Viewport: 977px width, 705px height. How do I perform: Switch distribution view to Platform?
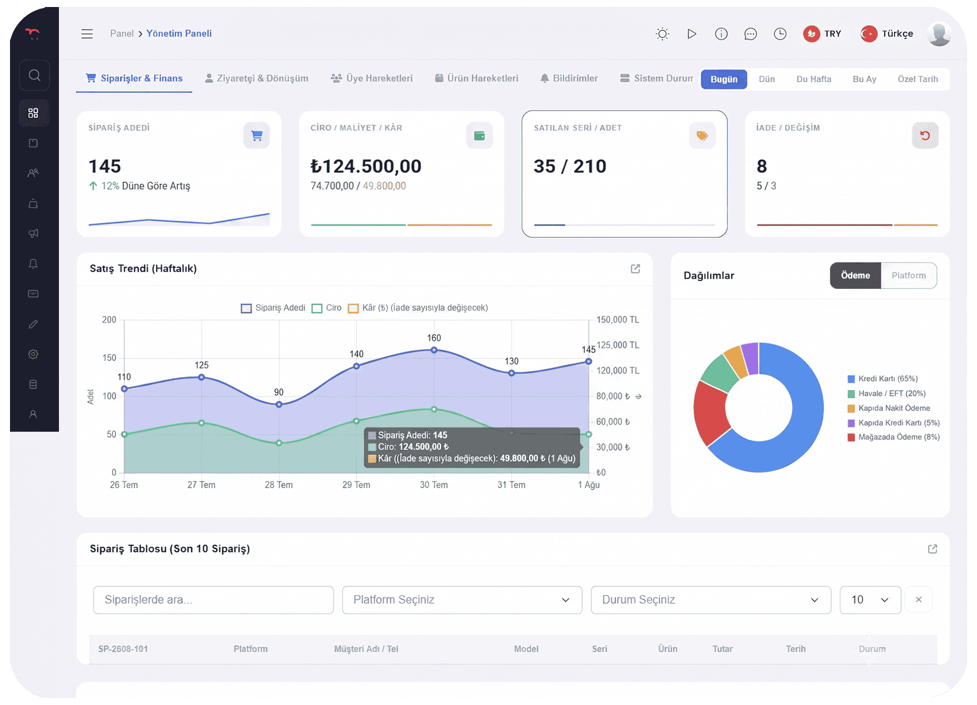pos(908,275)
